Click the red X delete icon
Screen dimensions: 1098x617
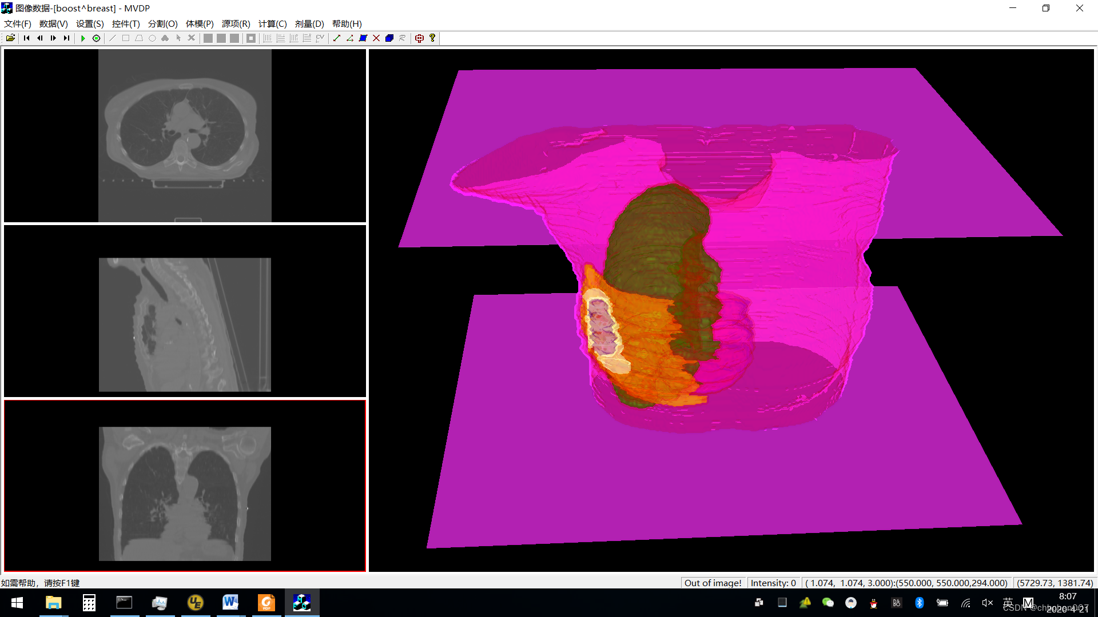pyautogui.click(x=376, y=38)
